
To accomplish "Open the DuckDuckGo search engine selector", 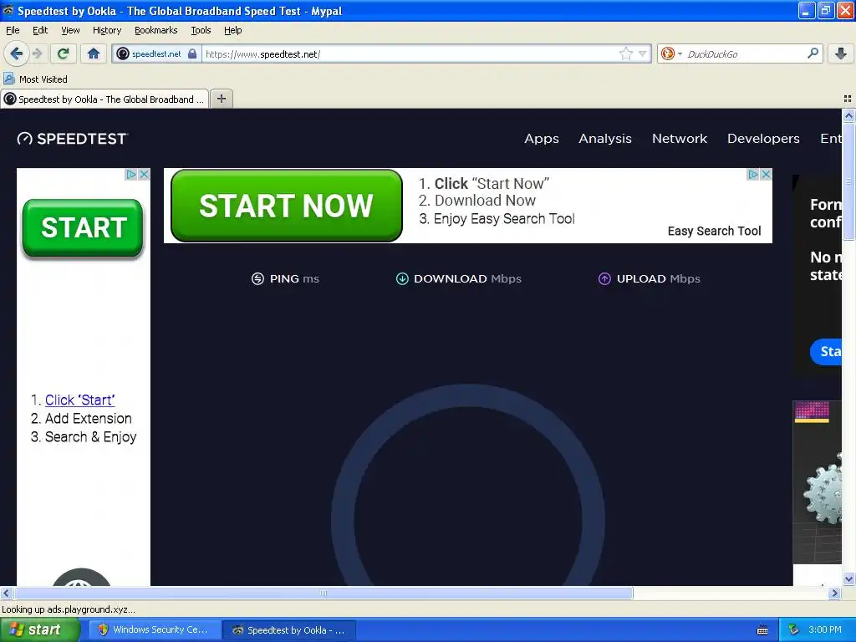I will [671, 53].
